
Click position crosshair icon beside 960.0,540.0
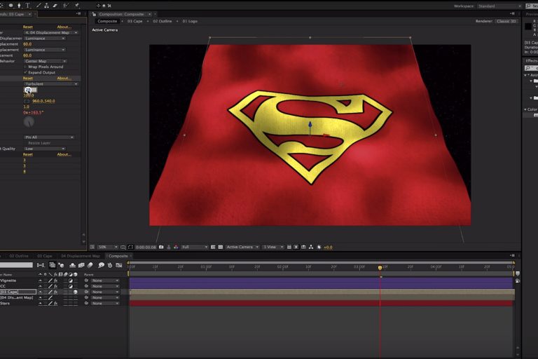[x=27, y=102]
